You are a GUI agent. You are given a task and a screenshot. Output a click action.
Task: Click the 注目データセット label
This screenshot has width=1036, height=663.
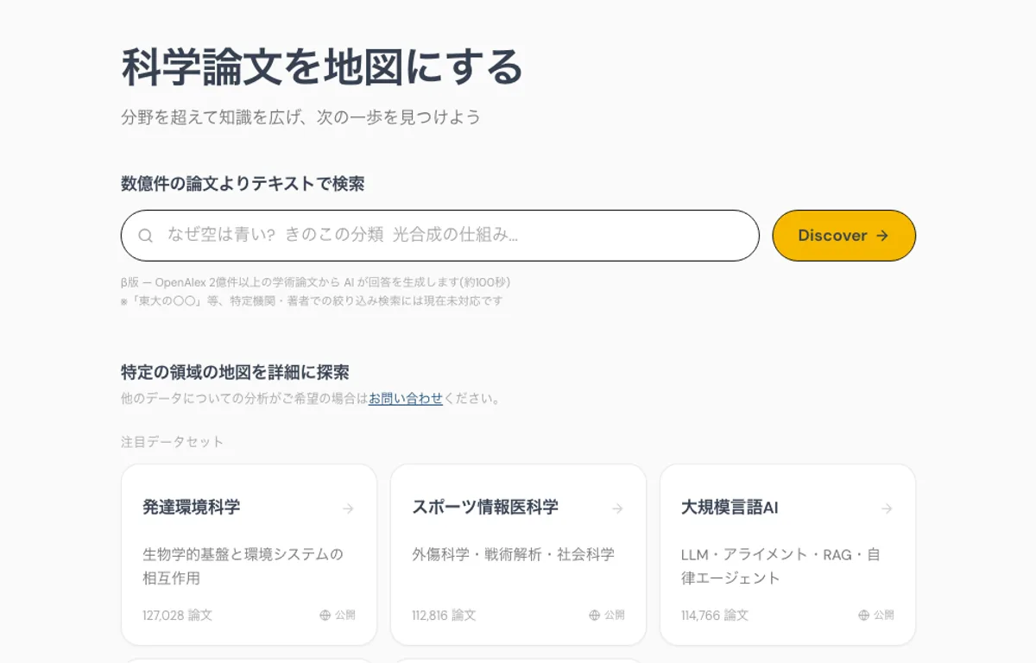coord(173,442)
